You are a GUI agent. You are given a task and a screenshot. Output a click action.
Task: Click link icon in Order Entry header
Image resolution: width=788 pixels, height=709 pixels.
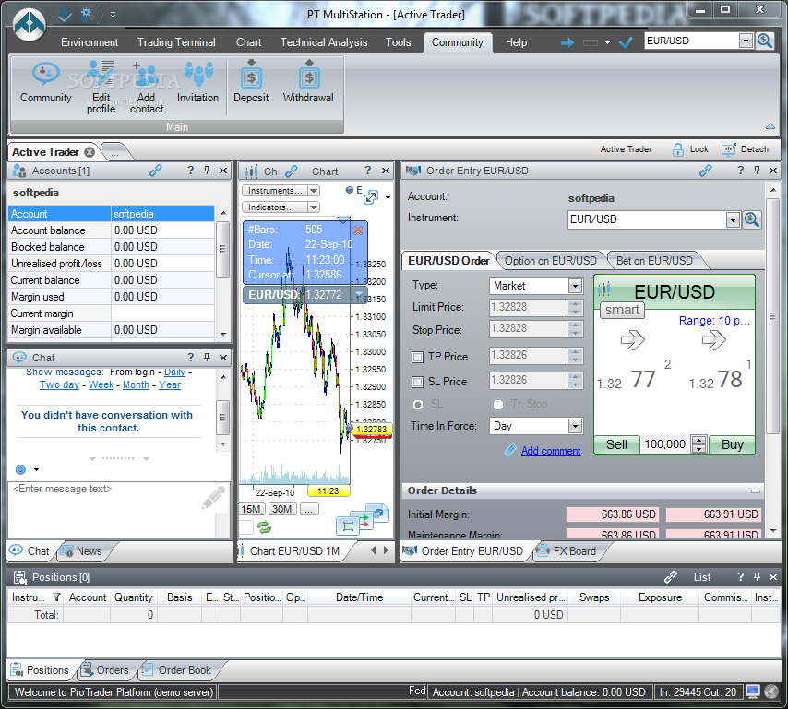(x=706, y=171)
